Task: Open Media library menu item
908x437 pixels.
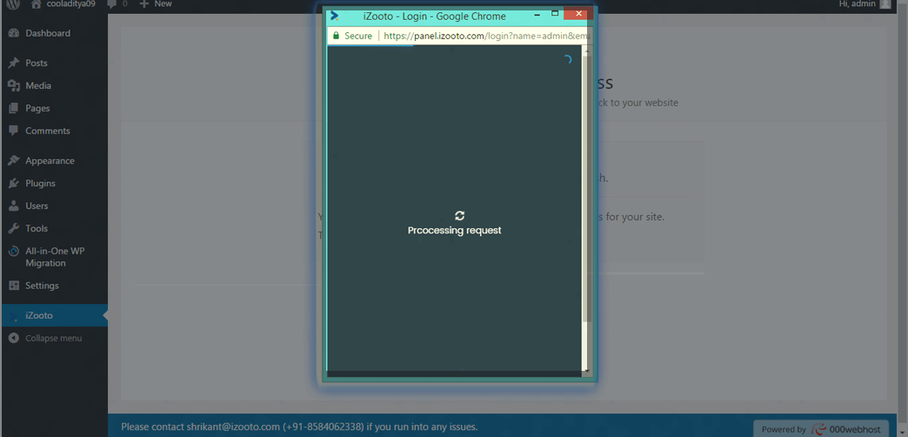Action: pos(38,85)
